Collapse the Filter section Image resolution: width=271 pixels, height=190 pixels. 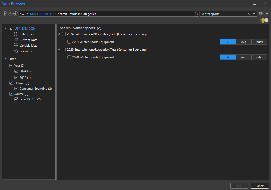[6, 59]
